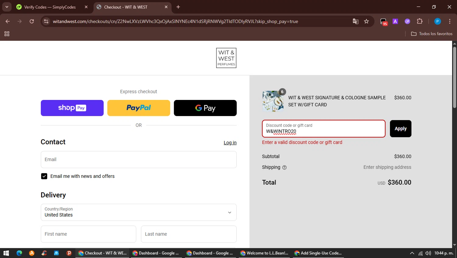Click the WIT & WEST Perfumes logo
Image resolution: width=457 pixels, height=258 pixels.
tap(226, 58)
